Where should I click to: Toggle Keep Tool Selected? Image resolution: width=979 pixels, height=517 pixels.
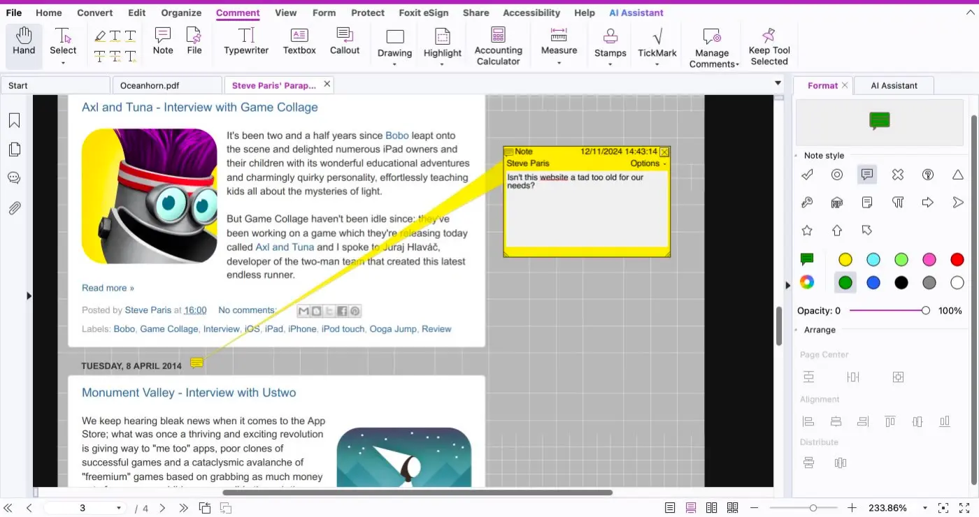[x=769, y=46]
